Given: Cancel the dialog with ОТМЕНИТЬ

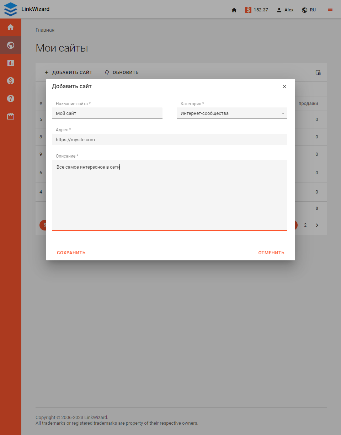Looking at the screenshot, I should pyautogui.click(x=271, y=253).
